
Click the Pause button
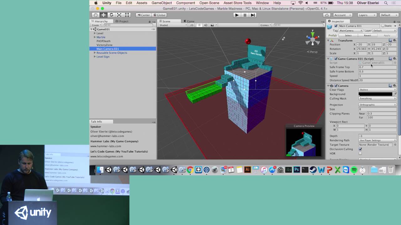click(245, 15)
